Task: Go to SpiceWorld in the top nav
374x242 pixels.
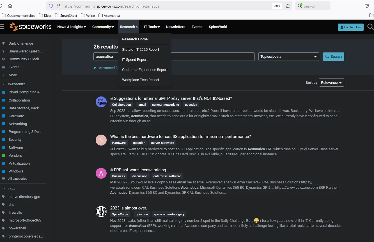Action: [218, 27]
